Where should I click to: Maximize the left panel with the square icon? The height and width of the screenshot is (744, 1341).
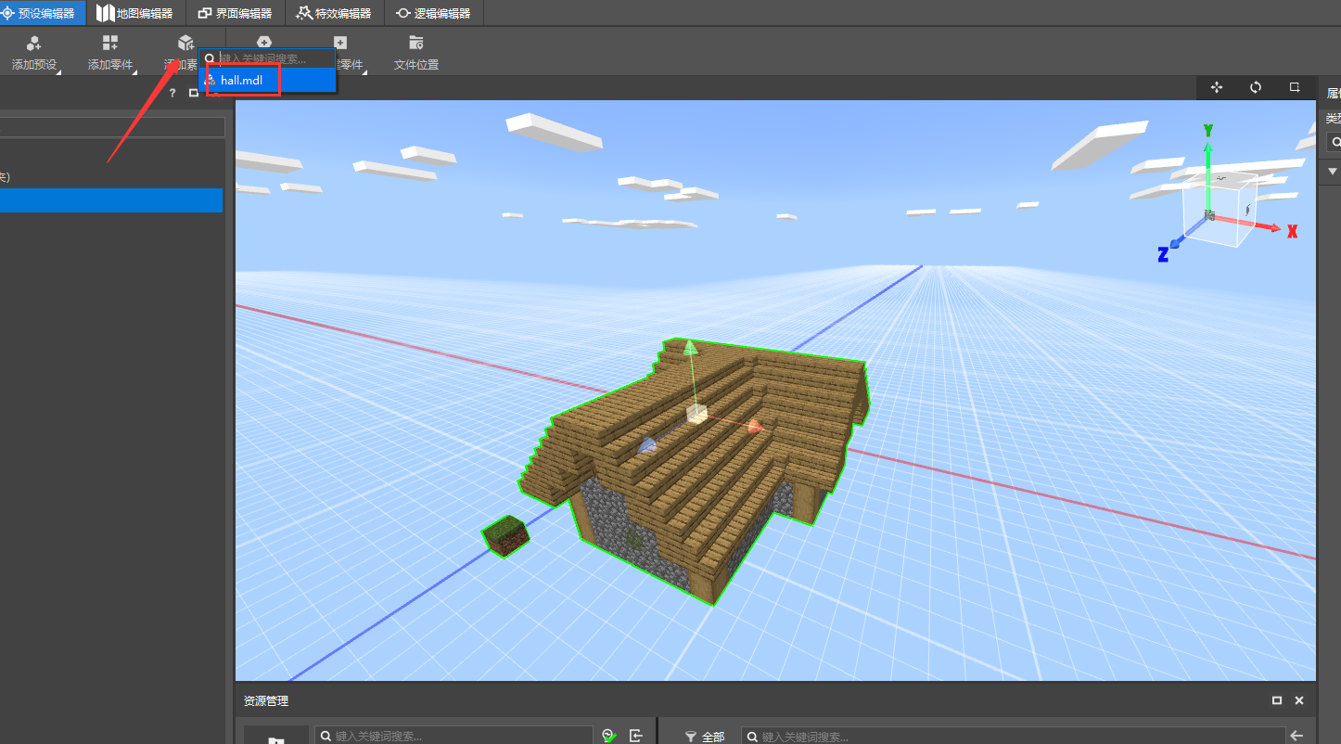193,93
